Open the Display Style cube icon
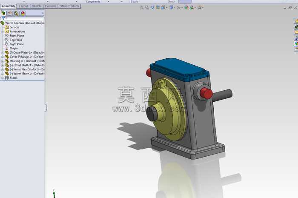 coord(171,8)
